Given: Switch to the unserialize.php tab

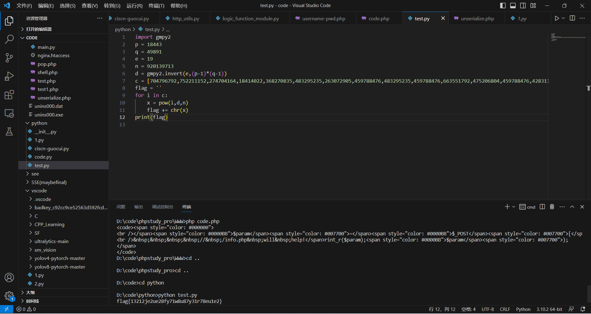Looking at the screenshot, I should point(477,18).
